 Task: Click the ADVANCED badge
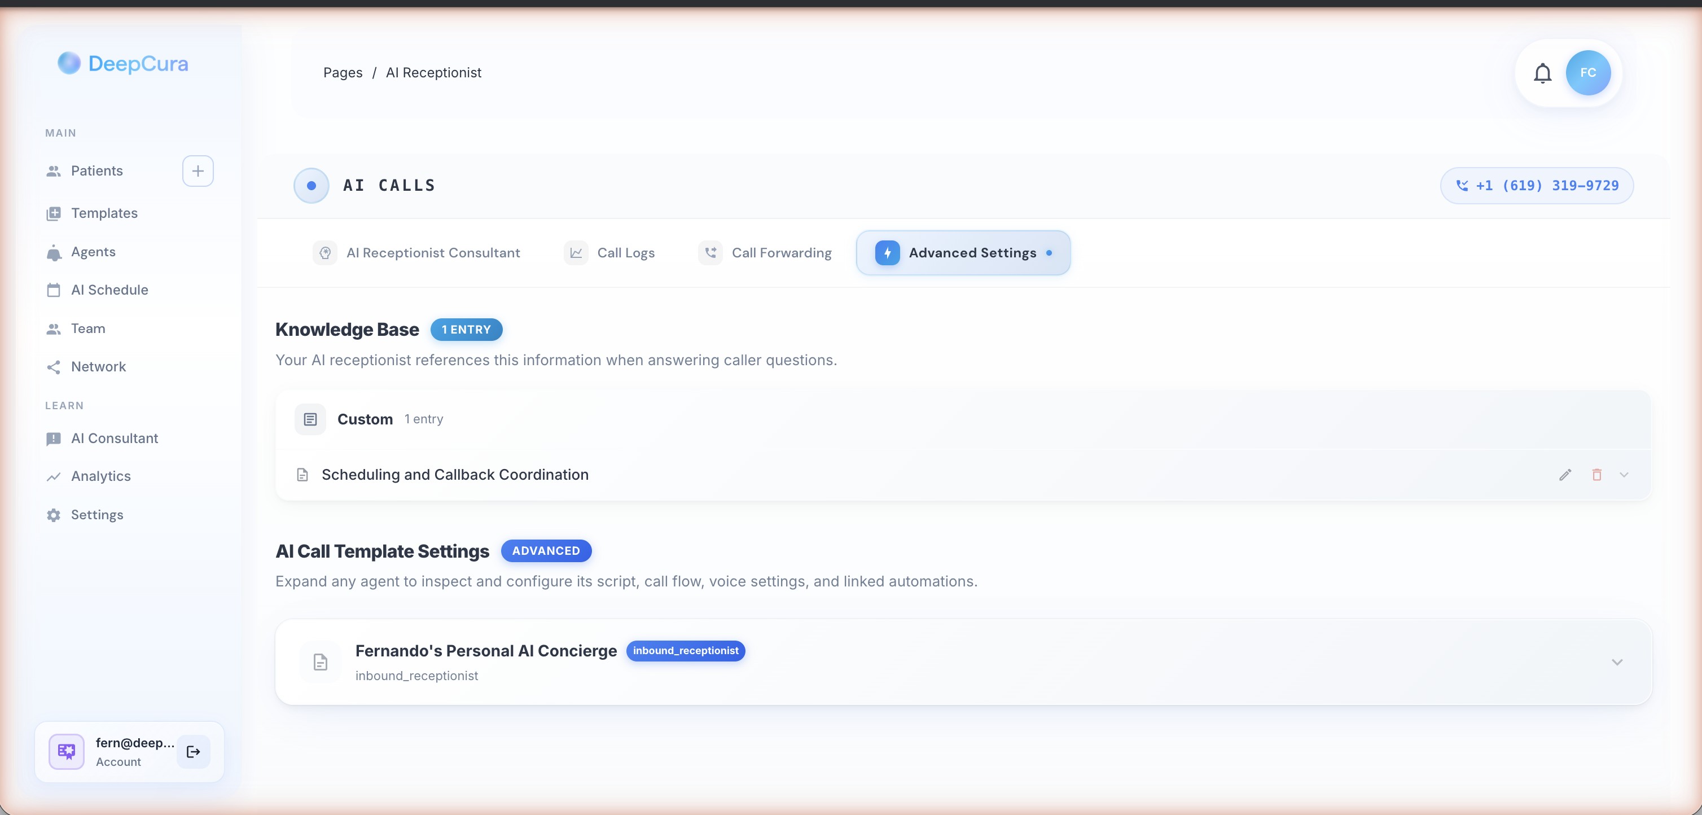coord(546,551)
